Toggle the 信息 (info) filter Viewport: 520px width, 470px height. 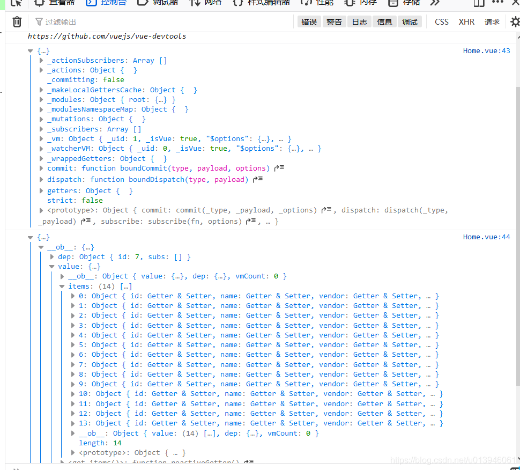pos(384,22)
